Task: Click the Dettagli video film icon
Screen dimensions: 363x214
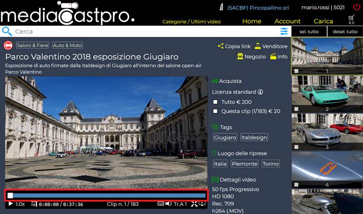Action: pyautogui.click(x=215, y=179)
